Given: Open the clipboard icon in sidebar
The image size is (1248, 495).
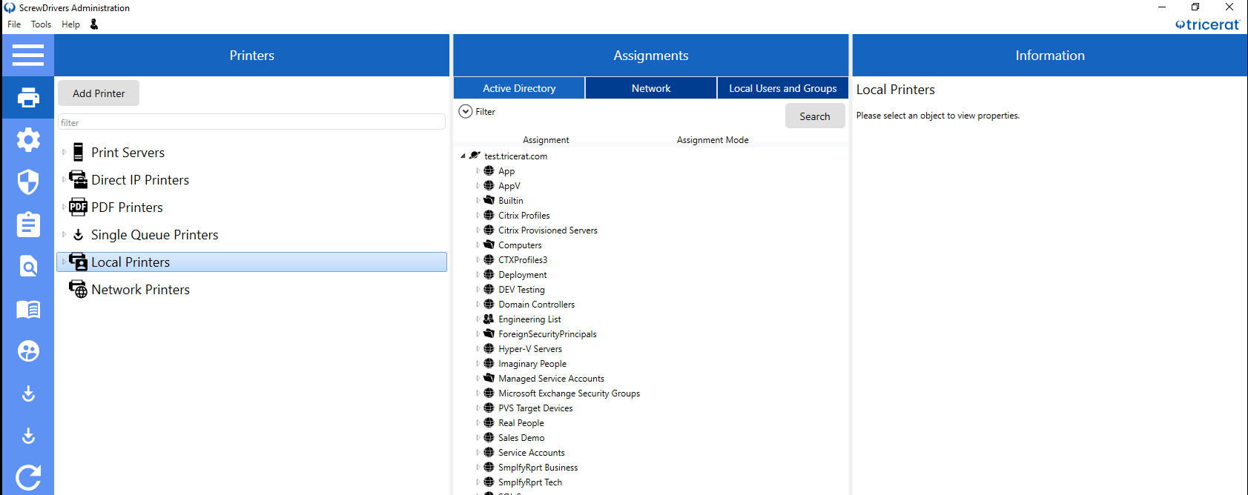Looking at the screenshot, I should [x=28, y=224].
